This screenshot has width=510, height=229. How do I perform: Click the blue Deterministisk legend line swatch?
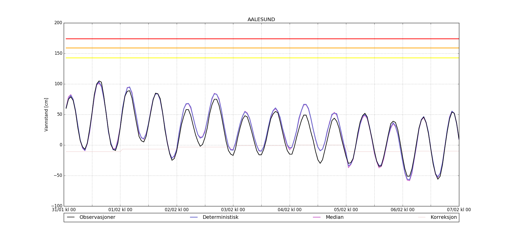pyautogui.click(x=194, y=217)
